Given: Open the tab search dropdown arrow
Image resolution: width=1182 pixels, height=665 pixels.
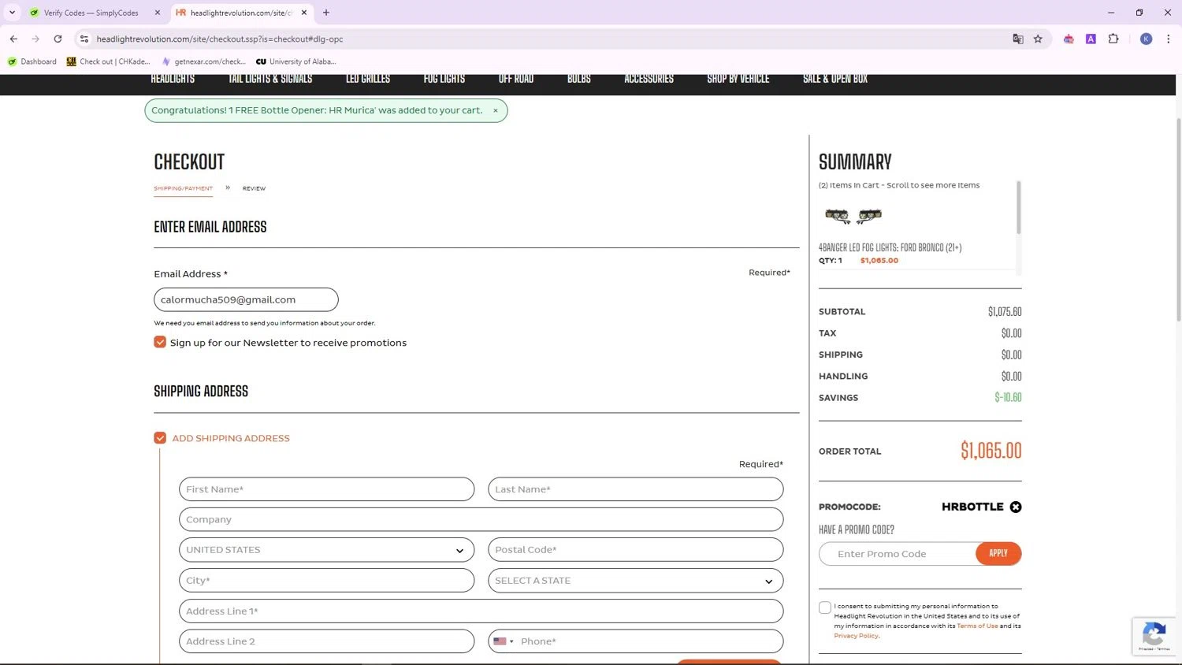Looking at the screenshot, I should pos(12,13).
